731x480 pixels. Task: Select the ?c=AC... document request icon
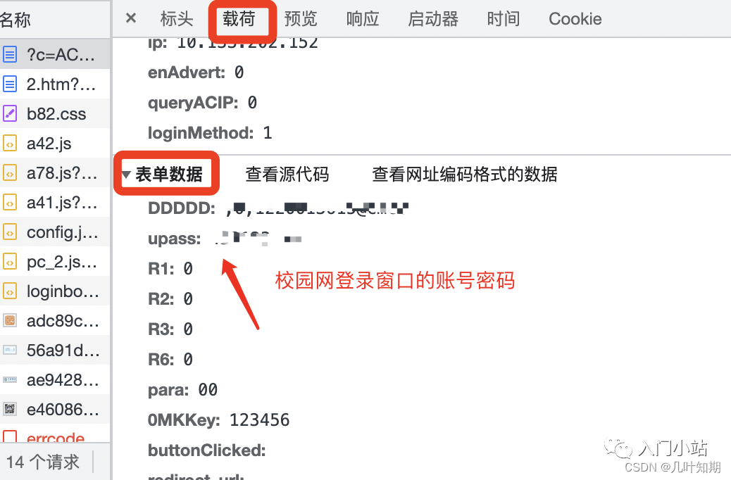(x=10, y=54)
